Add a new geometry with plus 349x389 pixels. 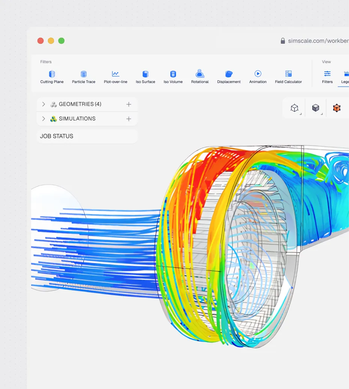tap(128, 104)
